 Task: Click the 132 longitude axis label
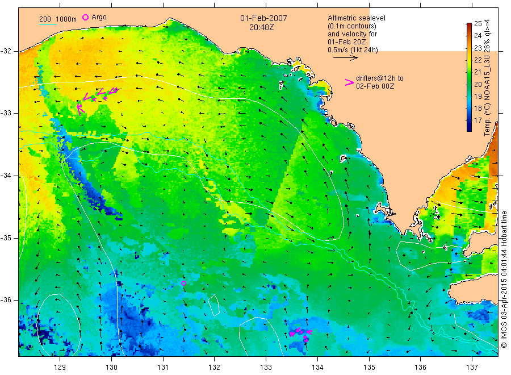[215, 368]
